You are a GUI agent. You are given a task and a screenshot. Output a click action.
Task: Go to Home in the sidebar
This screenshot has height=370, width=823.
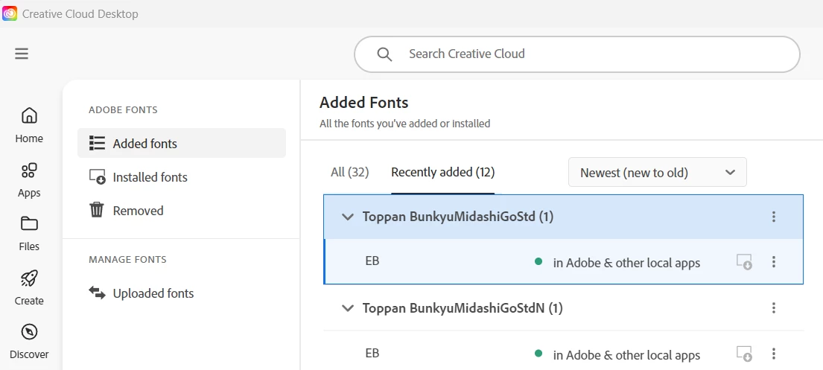coord(29,124)
